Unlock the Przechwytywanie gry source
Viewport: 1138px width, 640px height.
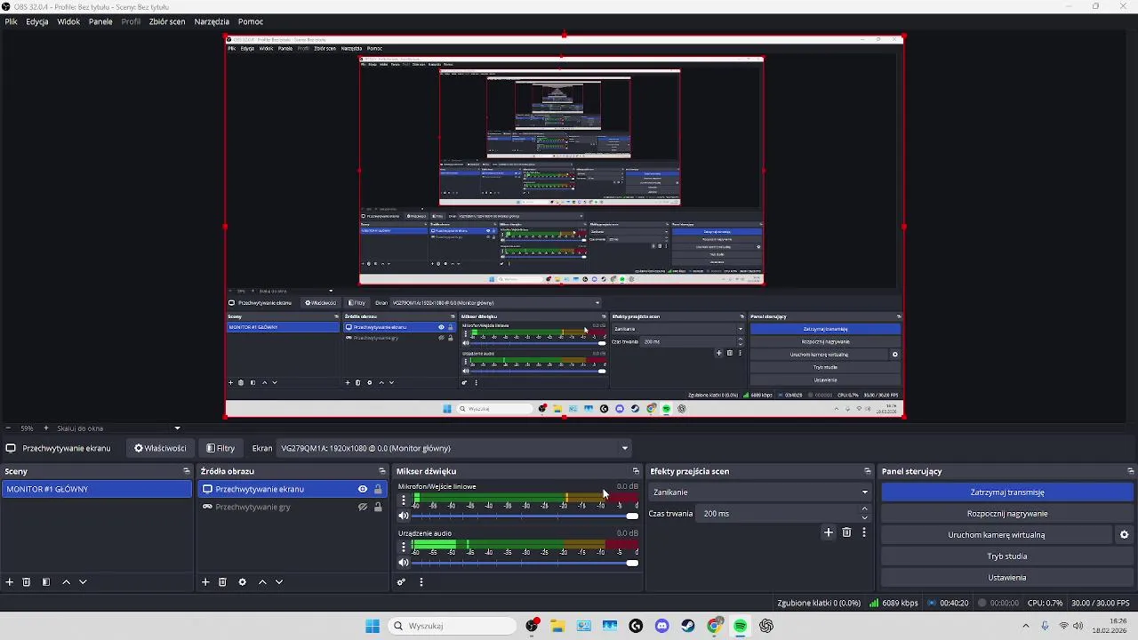tap(378, 507)
